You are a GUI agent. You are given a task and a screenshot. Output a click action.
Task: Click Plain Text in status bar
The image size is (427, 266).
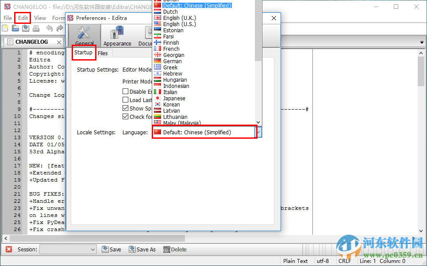(295, 261)
